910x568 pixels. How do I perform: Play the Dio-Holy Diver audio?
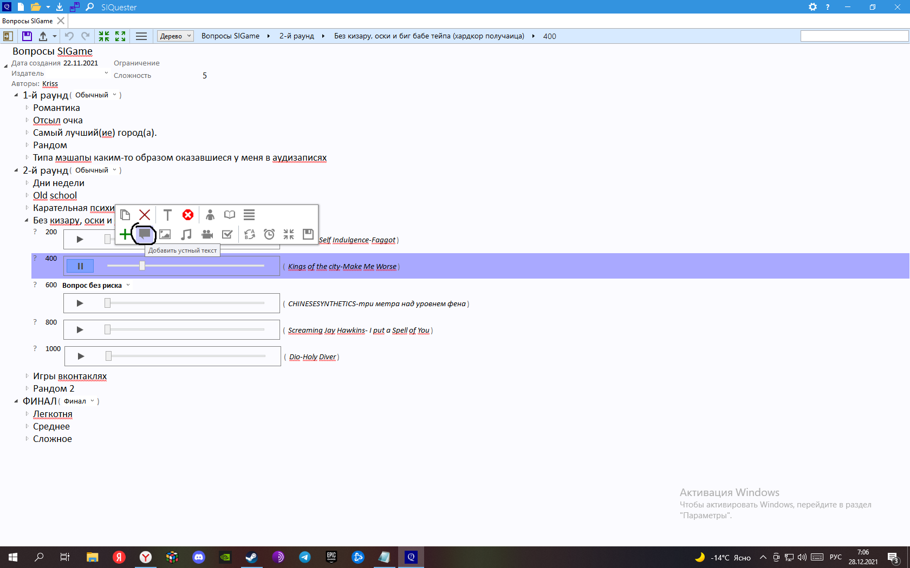(81, 356)
